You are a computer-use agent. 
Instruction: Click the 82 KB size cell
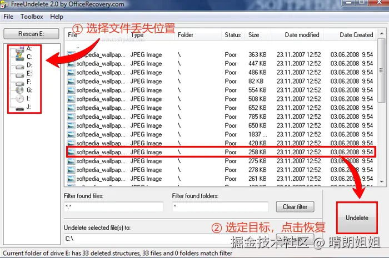256,81
